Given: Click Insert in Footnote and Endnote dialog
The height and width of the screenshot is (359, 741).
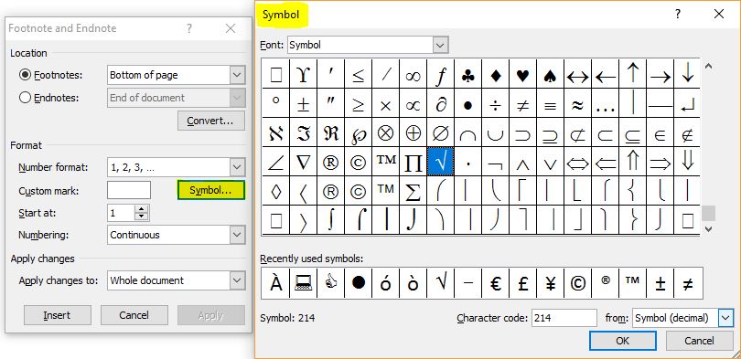Looking at the screenshot, I should click(58, 315).
